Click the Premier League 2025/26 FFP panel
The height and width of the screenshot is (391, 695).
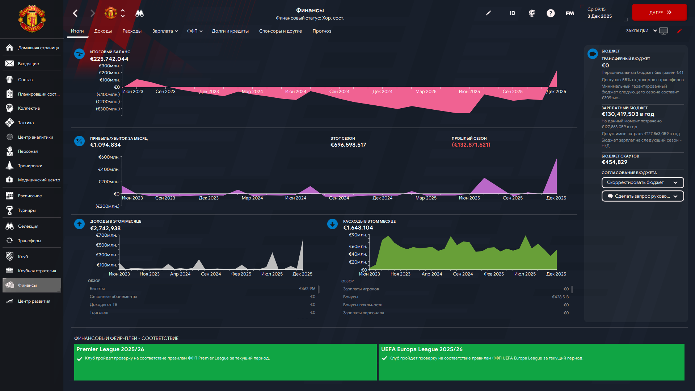[225, 362]
